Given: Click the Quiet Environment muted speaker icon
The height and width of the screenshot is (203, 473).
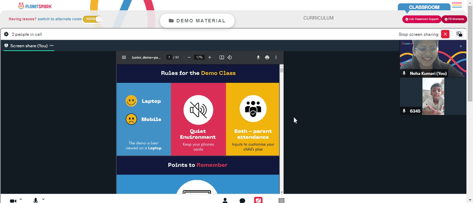Looking at the screenshot, I should (198, 110).
